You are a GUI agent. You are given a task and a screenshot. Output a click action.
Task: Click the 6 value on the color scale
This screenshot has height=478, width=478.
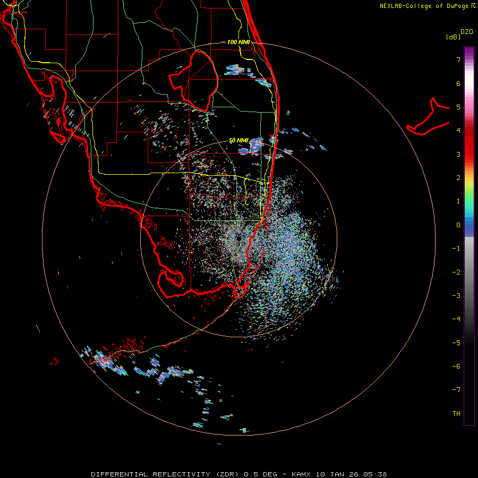458,83
